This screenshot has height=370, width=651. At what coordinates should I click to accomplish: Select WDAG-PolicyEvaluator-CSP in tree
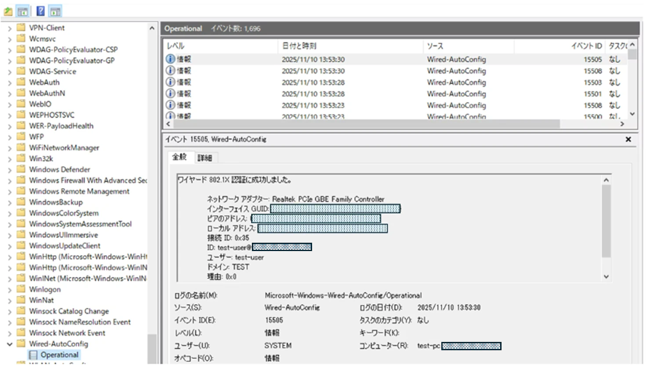[73, 49]
